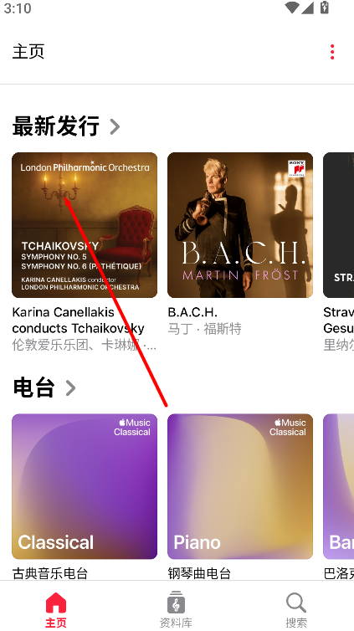
Task: Open the 电台 section heading
Action: click(x=33, y=387)
